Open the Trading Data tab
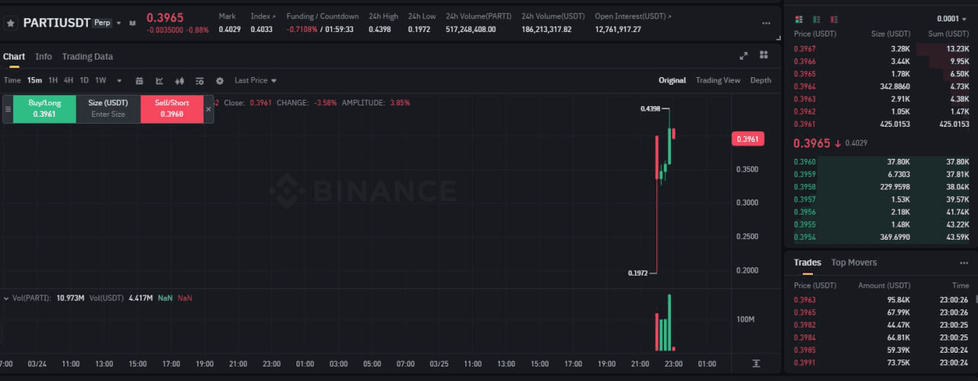978x381 pixels. [87, 57]
